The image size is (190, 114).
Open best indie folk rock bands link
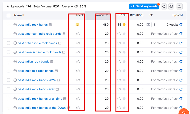(36, 71)
